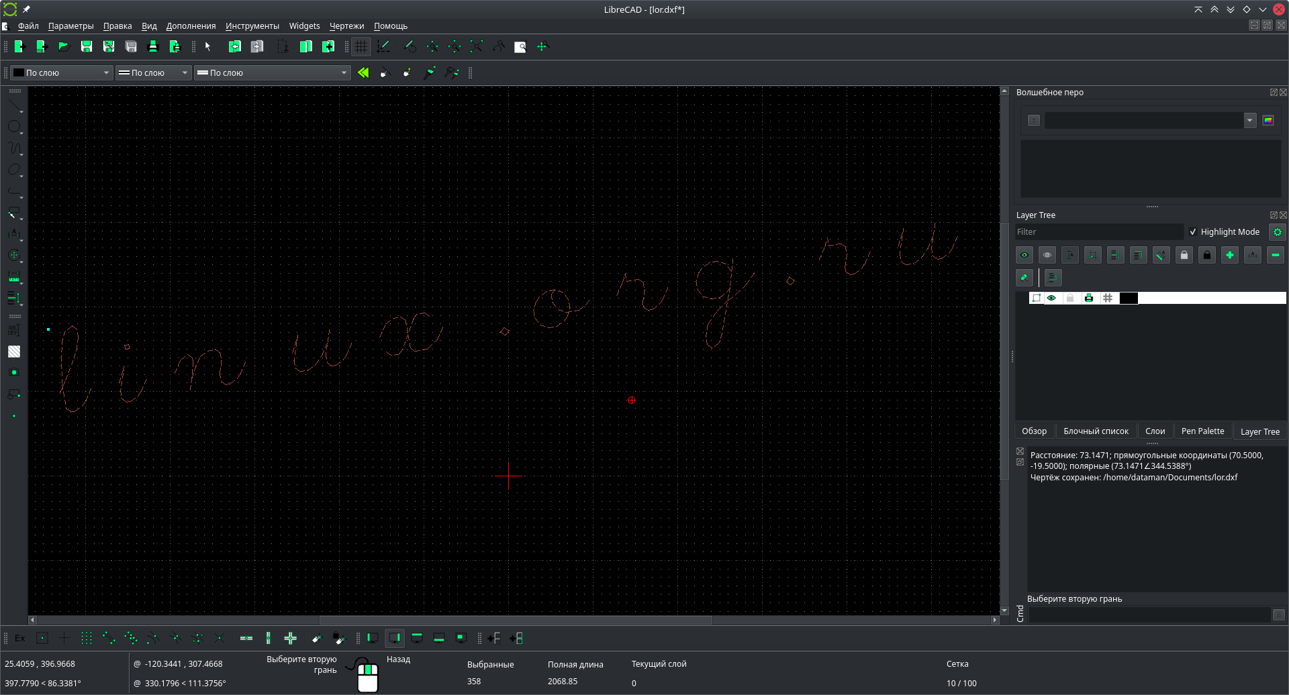The image size is (1289, 695).
Task: Click the zoom in magnifier icon
Action: (432, 46)
